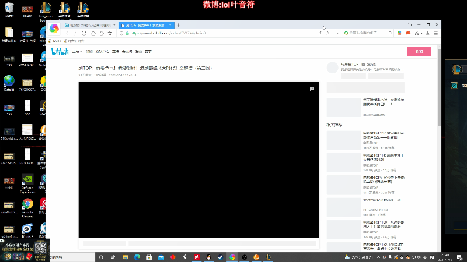The width and height of the screenshot is (467, 262).
Task: Open a new browser tab
Action: point(178,25)
